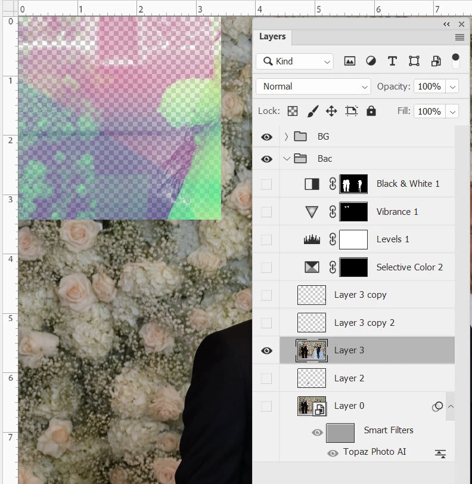Toggle Smart Filters visibility eye

pos(317,433)
